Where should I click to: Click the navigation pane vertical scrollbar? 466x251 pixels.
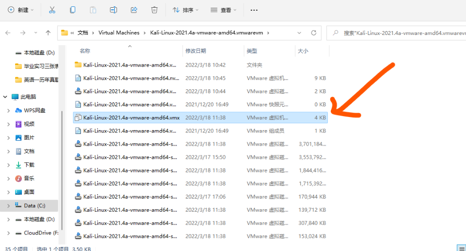coord(62,170)
